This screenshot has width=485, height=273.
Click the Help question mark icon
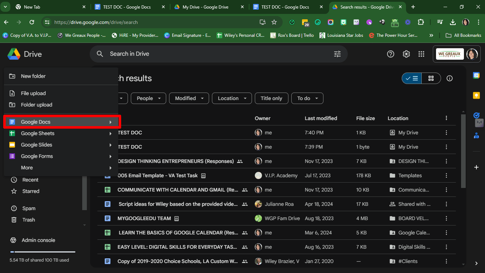391,54
